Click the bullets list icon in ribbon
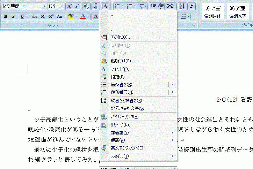Screen dimensions: 253x169 coord(117,6)
